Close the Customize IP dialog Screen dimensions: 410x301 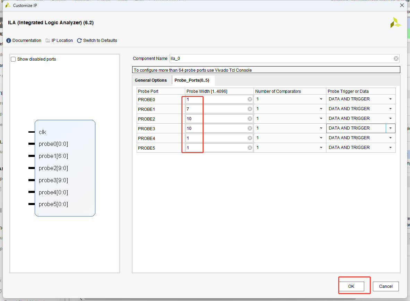point(402,5)
